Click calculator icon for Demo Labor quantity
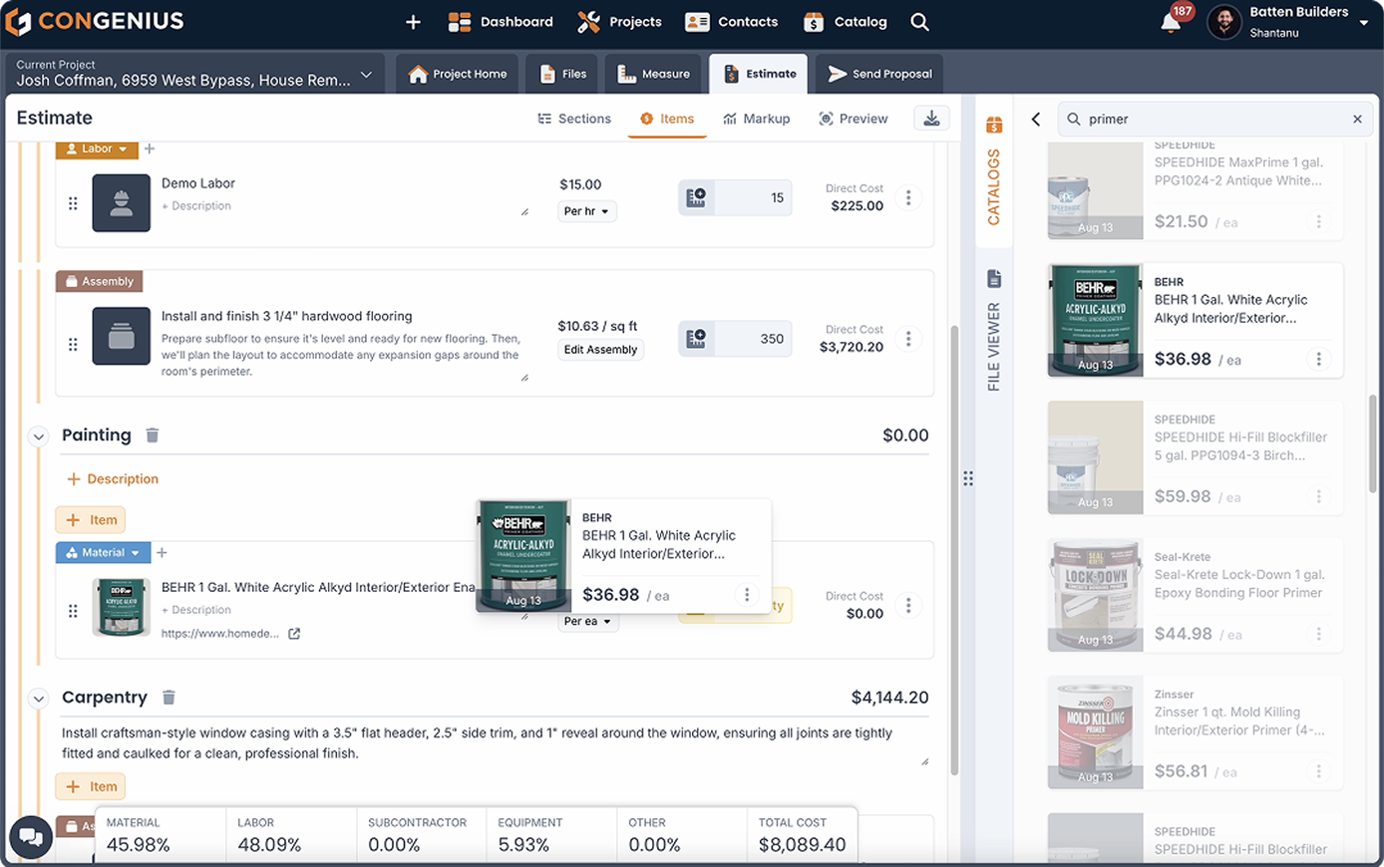The height and width of the screenshot is (867, 1384). click(696, 197)
